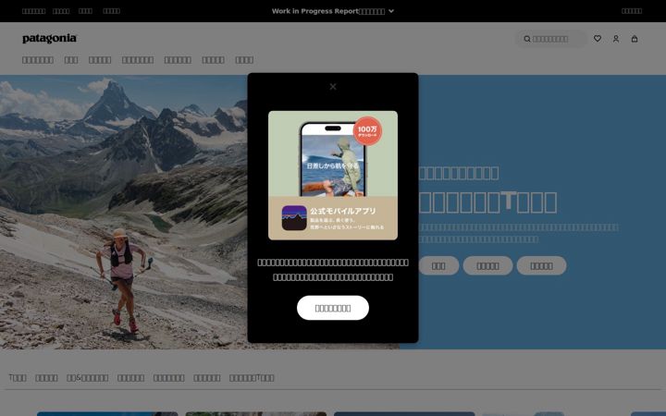This screenshot has width=666, height=416.
Task: Click the Work in Progress Report text
Action: pyautogui.click(x=315, y=11)
